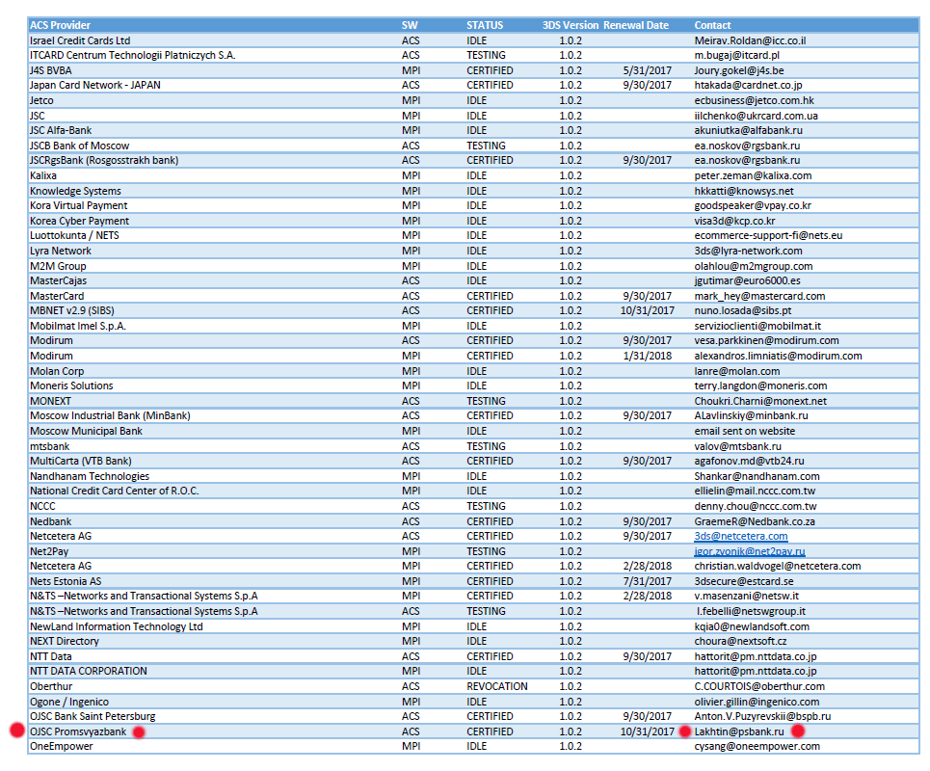Image resolution: width=930 pixels, height=771 pixels.
Task: Click the Kalixa provider cell
Action: point(43,175)
